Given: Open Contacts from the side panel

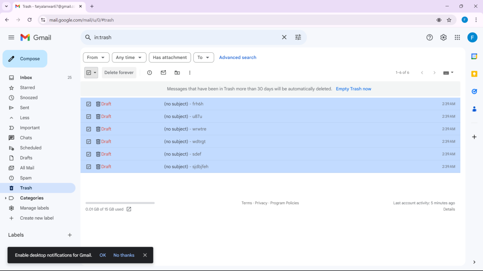Looking at the screenshot, I should (x=474, y=109).
